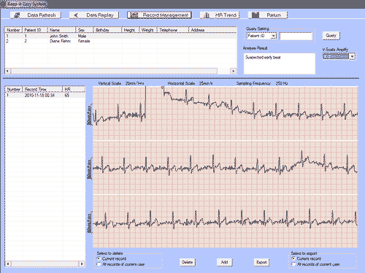Click patient table scroll right arrow
Image resolution: width=365 pixels, height=273 pixels.
pyautogui.click(x=233, y=71)
